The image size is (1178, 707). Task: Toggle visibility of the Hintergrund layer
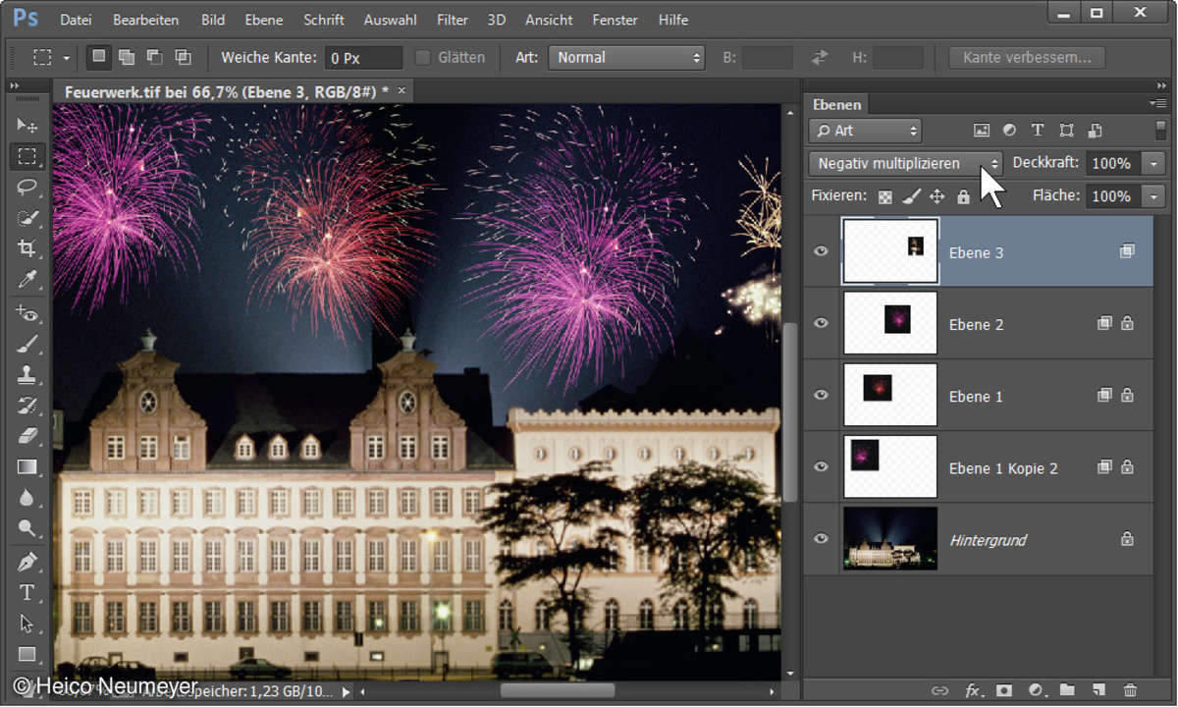(x=821, y=538)
